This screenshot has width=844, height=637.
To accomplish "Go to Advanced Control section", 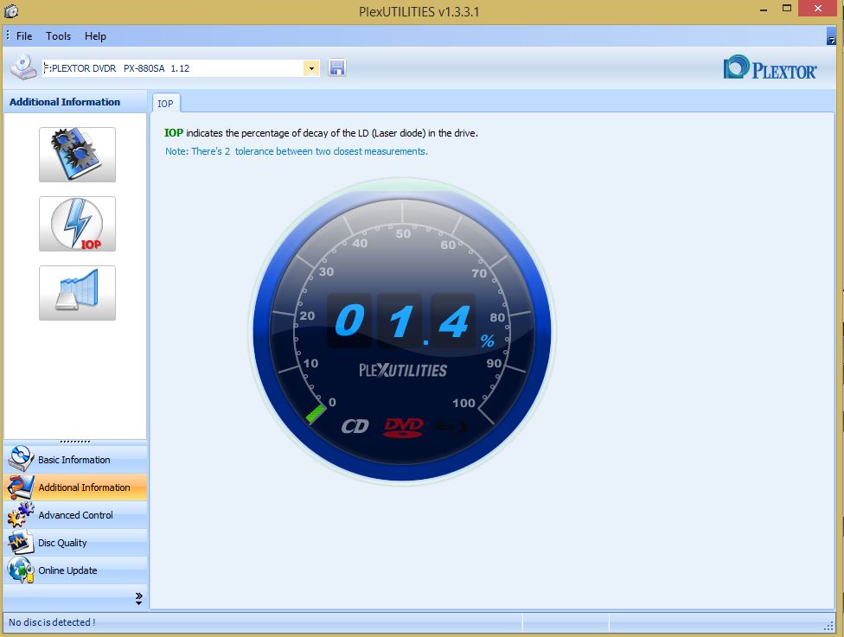I will (75, 515).
